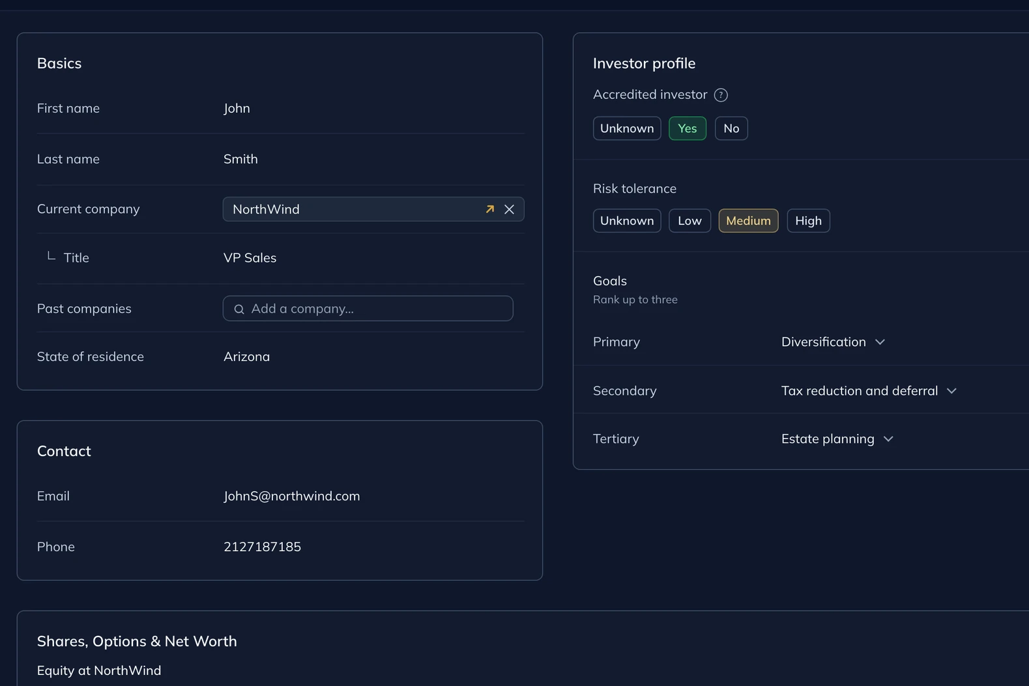Viewport: 1029px width, 686px height.
Task: Remove NorthWind from current company
Action: point(509,209)
